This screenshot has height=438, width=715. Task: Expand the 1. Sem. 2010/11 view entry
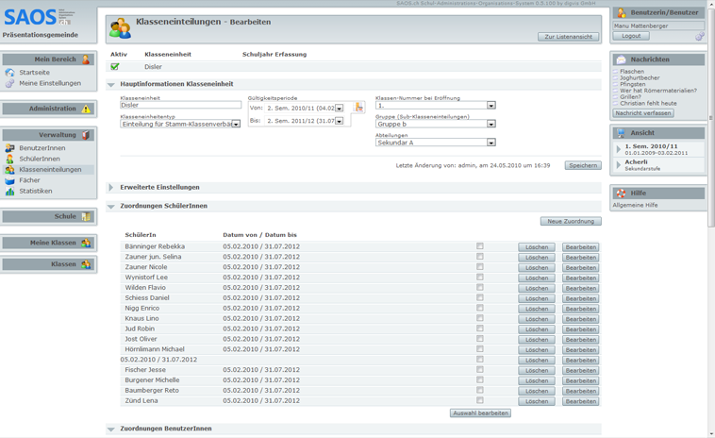(619, 149)
